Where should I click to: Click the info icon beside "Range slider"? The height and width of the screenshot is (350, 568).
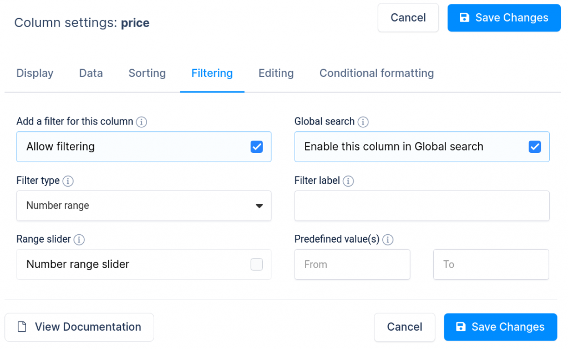coord(79,239)
